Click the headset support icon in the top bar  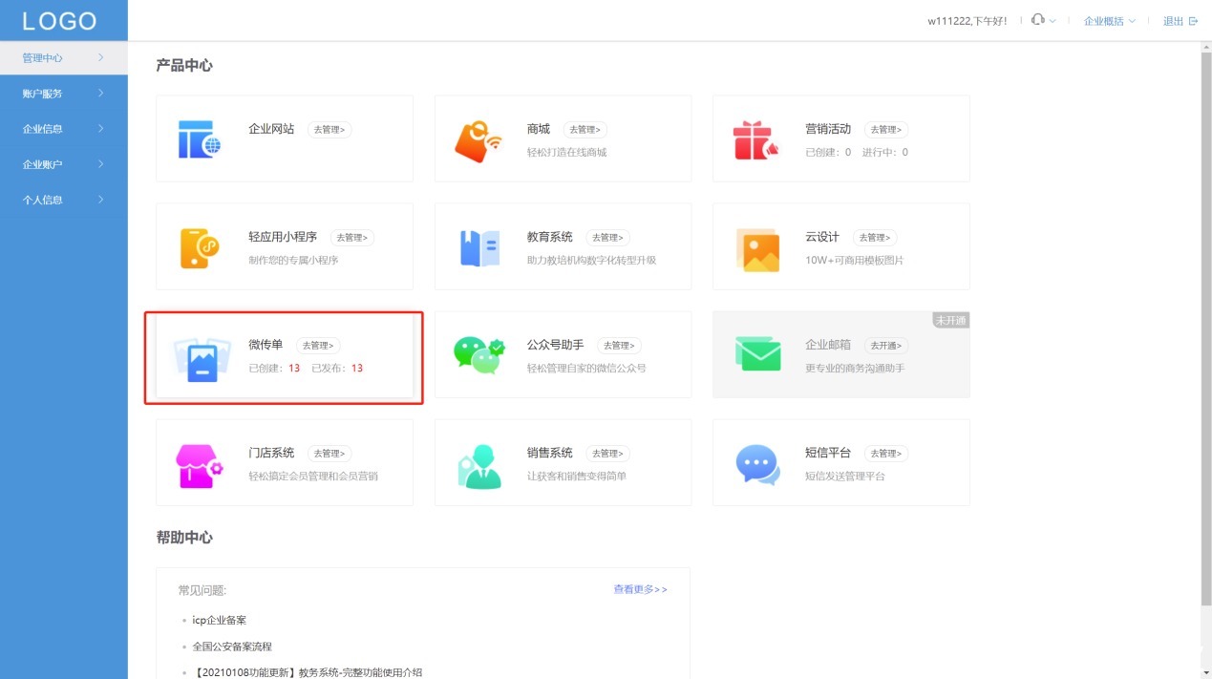[1036, 19]
